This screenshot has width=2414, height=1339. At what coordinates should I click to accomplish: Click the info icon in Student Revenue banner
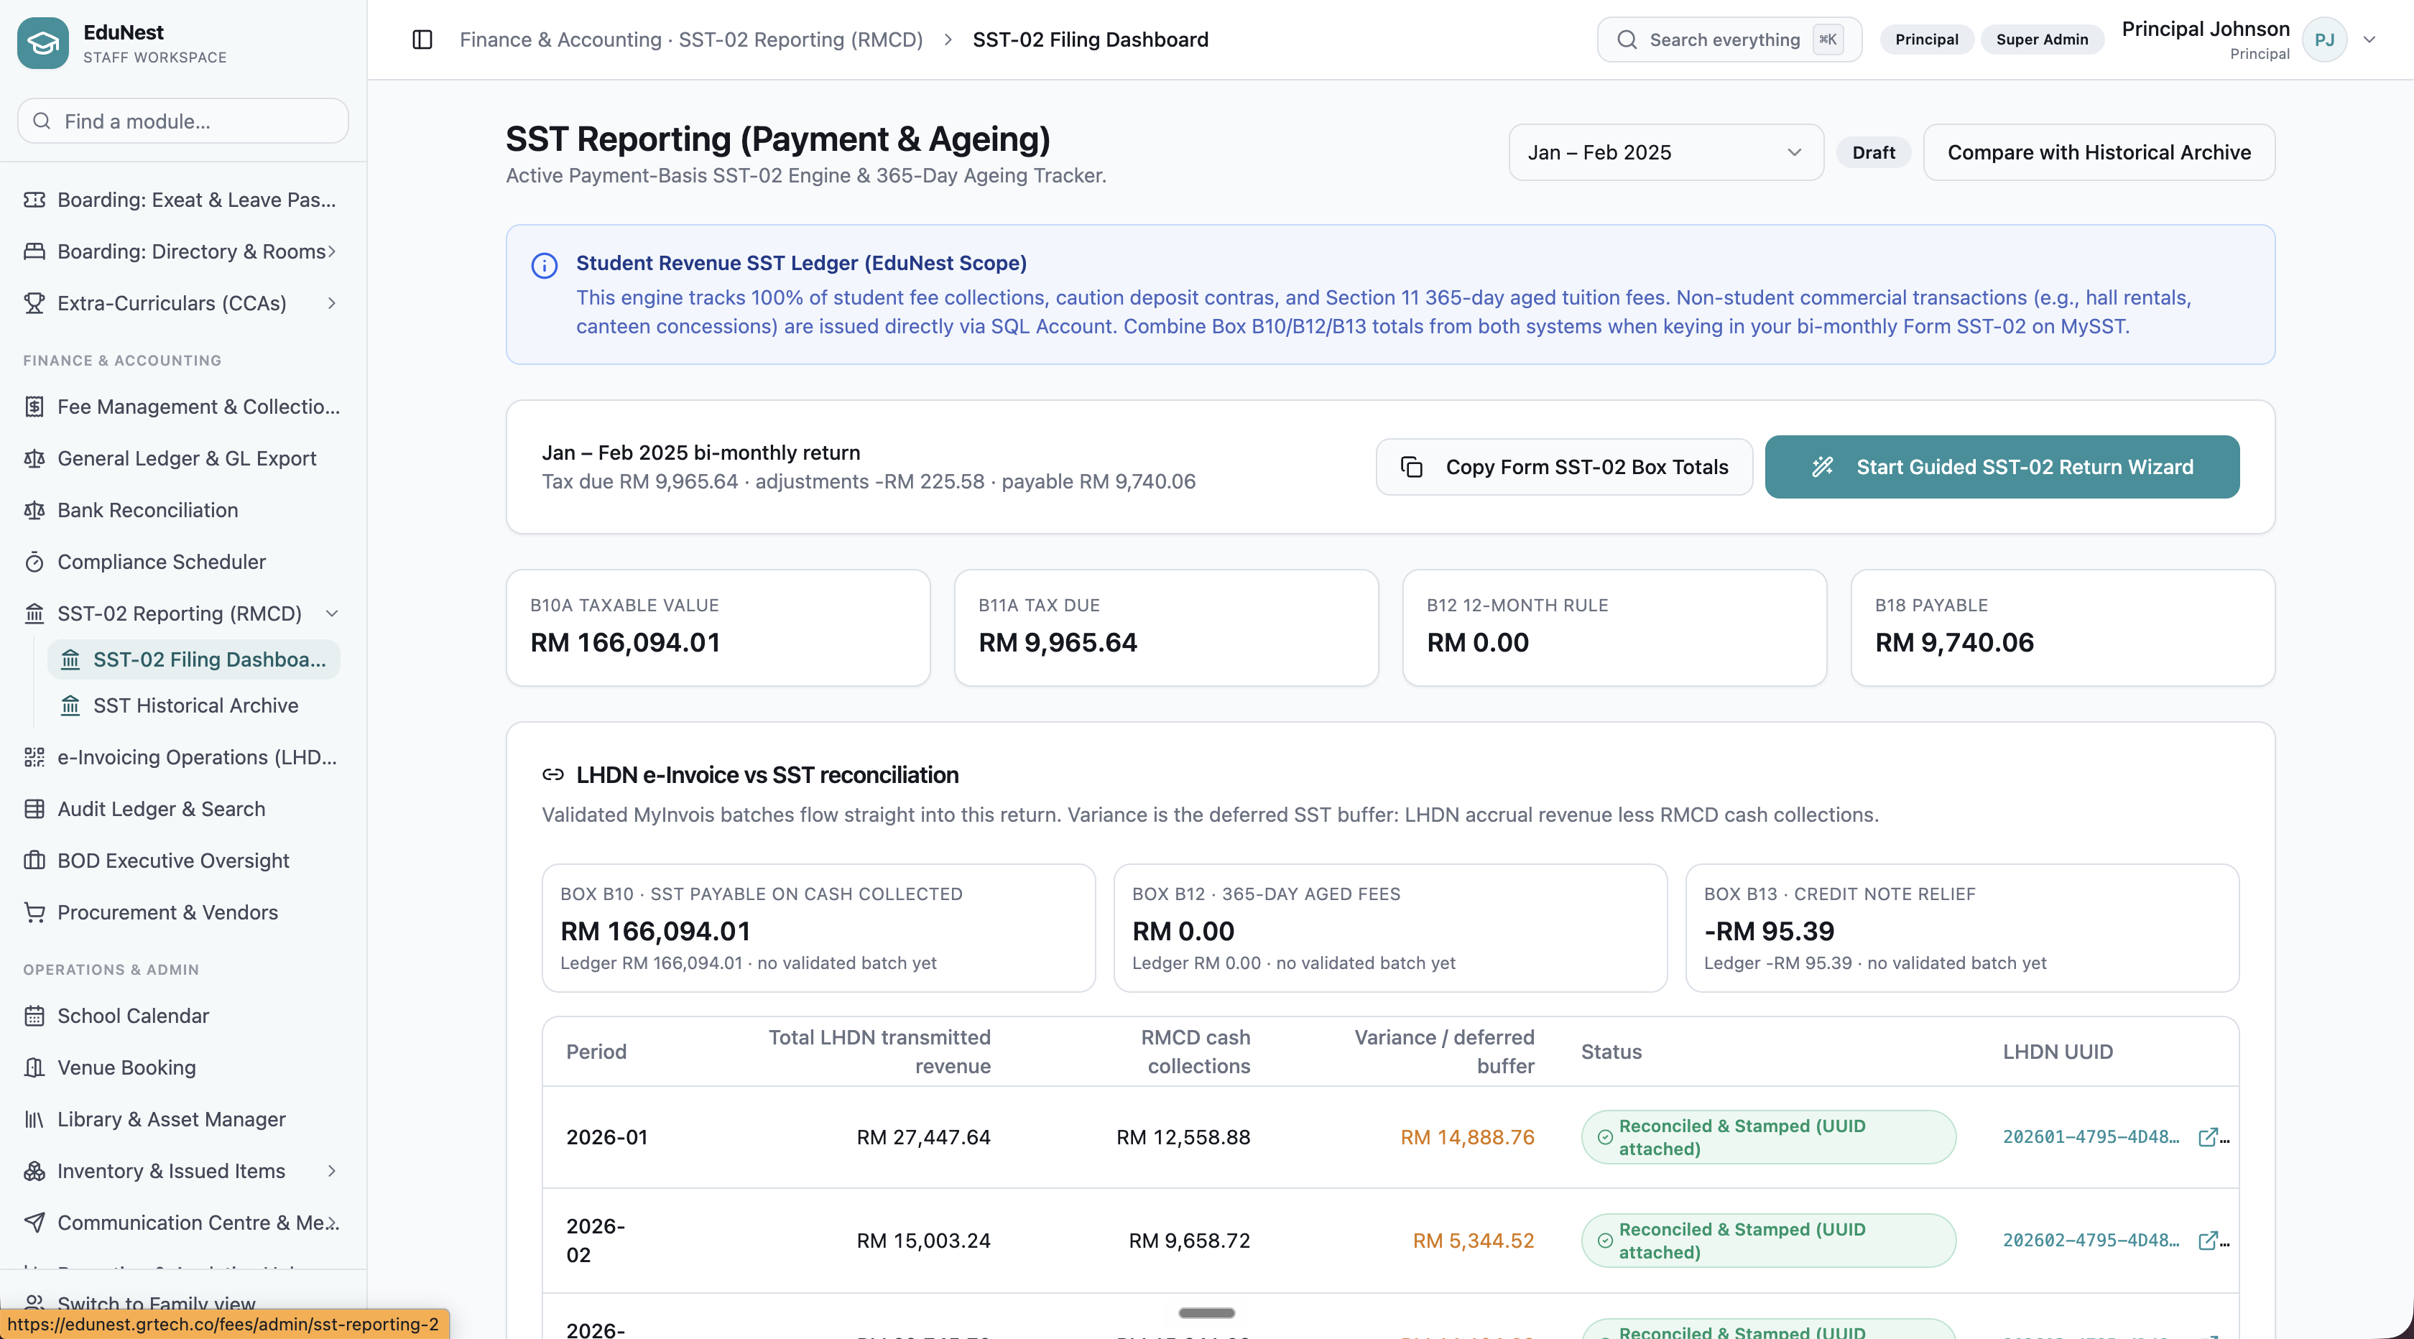pos(545,265)
